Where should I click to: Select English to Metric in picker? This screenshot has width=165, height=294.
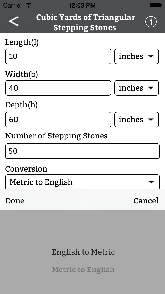pyautogui.click(x=83, y=252)
